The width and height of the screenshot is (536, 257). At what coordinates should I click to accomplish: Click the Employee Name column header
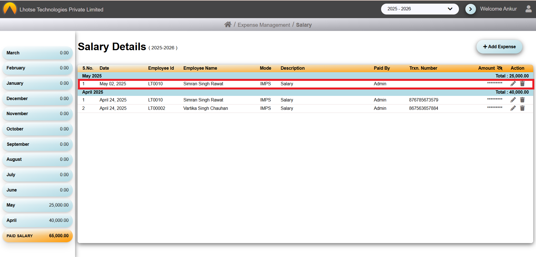pos(200,68)
